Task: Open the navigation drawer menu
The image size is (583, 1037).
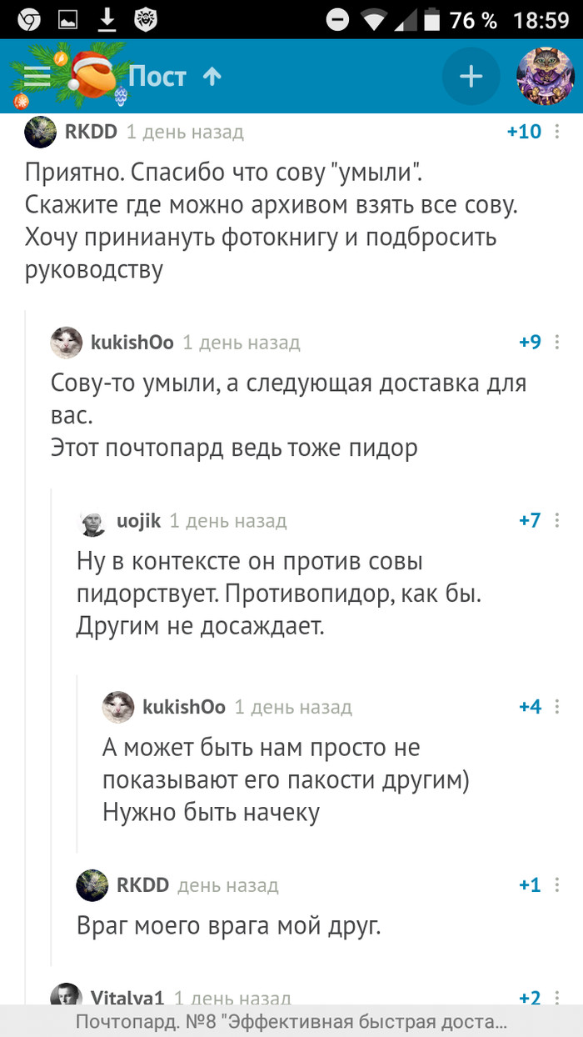Action: coord(35,76)
